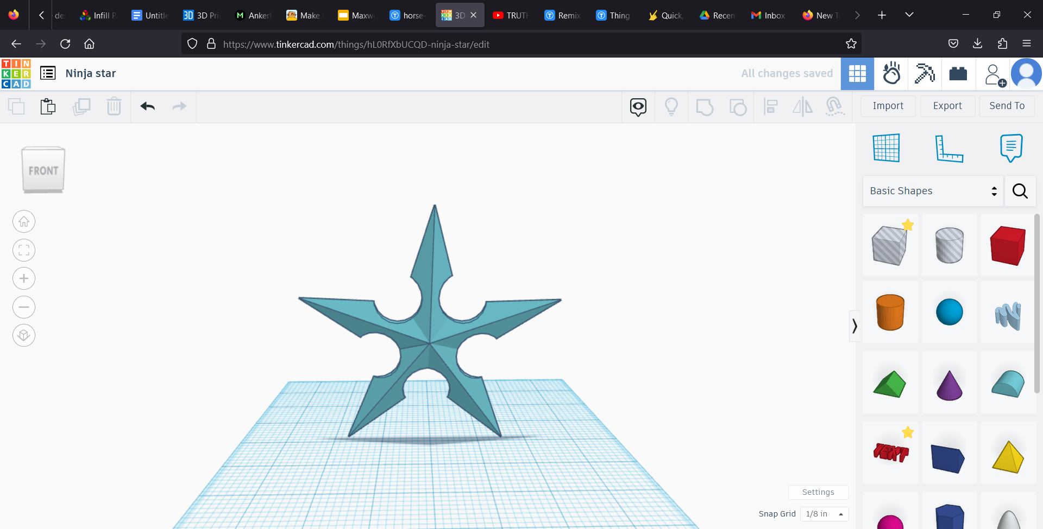Viewport: 1043px width, 529px height.
Task: Switch to orthographic view mode
Action: (24, 335)
